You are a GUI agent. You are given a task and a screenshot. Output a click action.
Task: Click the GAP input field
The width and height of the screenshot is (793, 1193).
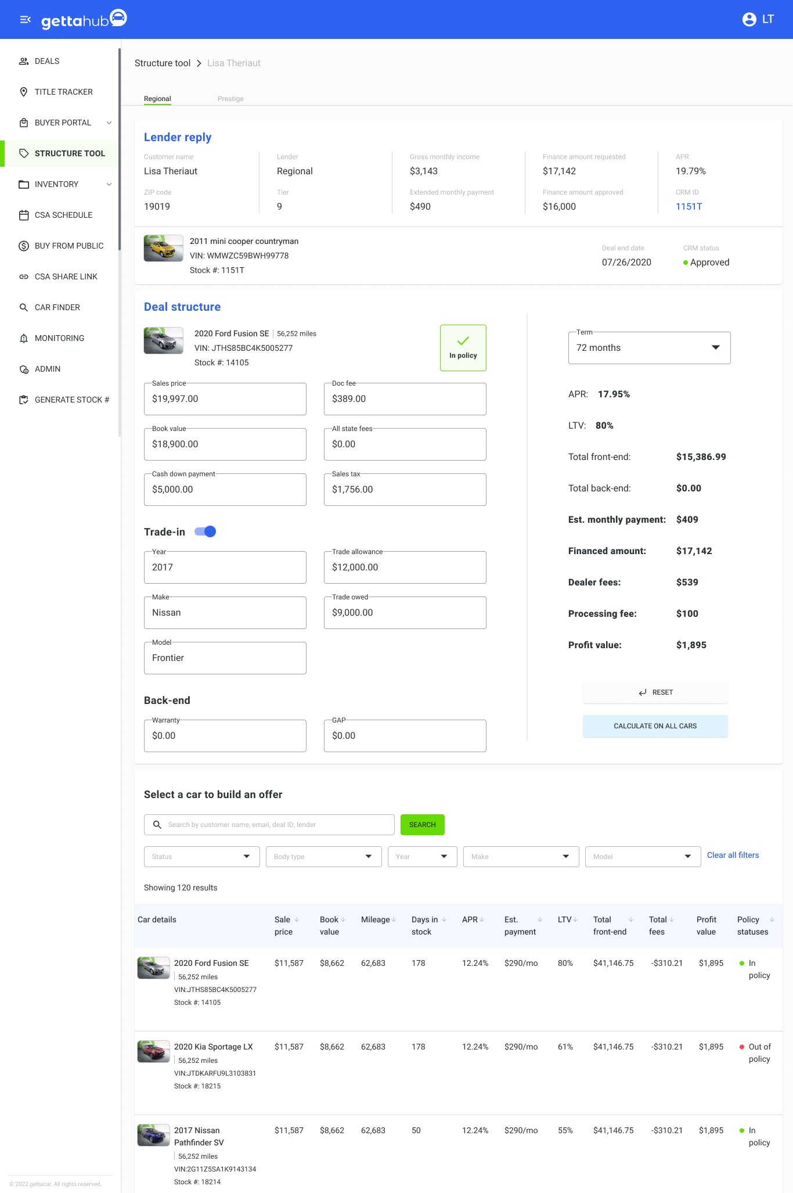pos(405,736)
